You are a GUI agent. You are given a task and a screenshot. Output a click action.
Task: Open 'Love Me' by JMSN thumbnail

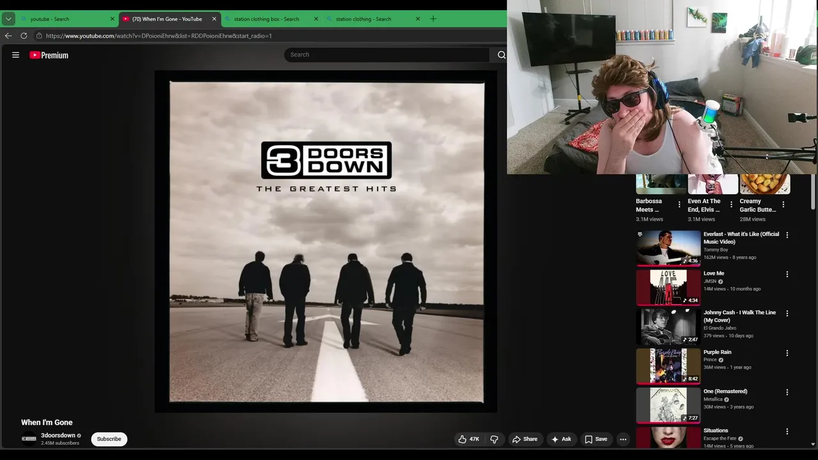click(x=668, y=287)
